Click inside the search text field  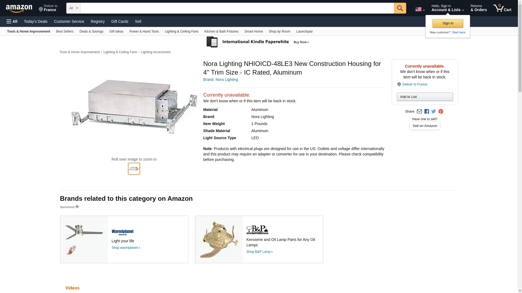tap(237, 8)
